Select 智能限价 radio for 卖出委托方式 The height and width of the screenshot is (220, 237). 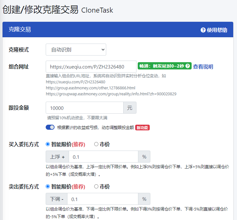[x=48, y=187]
